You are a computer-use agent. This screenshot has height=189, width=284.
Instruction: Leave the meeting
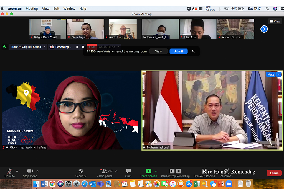pos(274,173)
